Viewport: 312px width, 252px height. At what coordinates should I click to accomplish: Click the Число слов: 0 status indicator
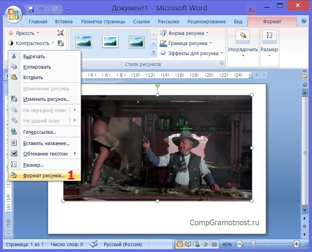67,244
